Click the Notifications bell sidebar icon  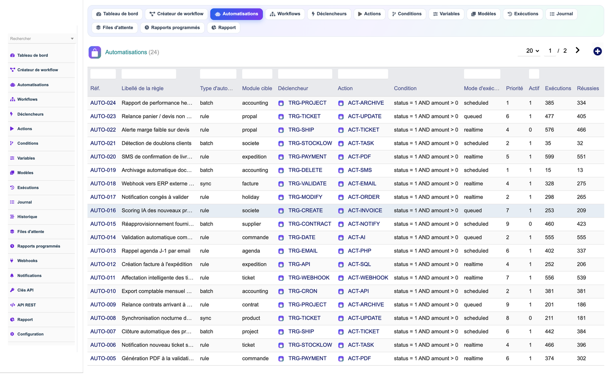click(12, 276)
